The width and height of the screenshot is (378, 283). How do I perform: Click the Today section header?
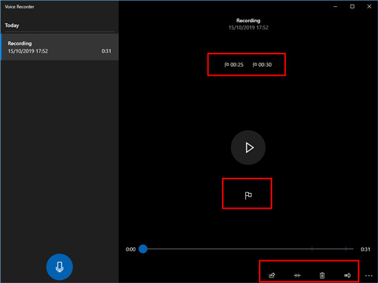[x=12, y=25]
